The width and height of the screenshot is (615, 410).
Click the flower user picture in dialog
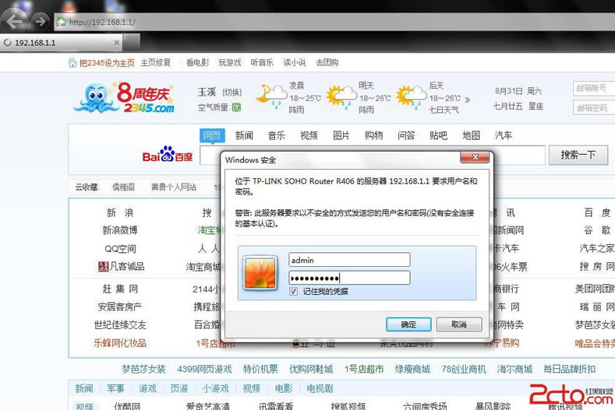[260, 273]
